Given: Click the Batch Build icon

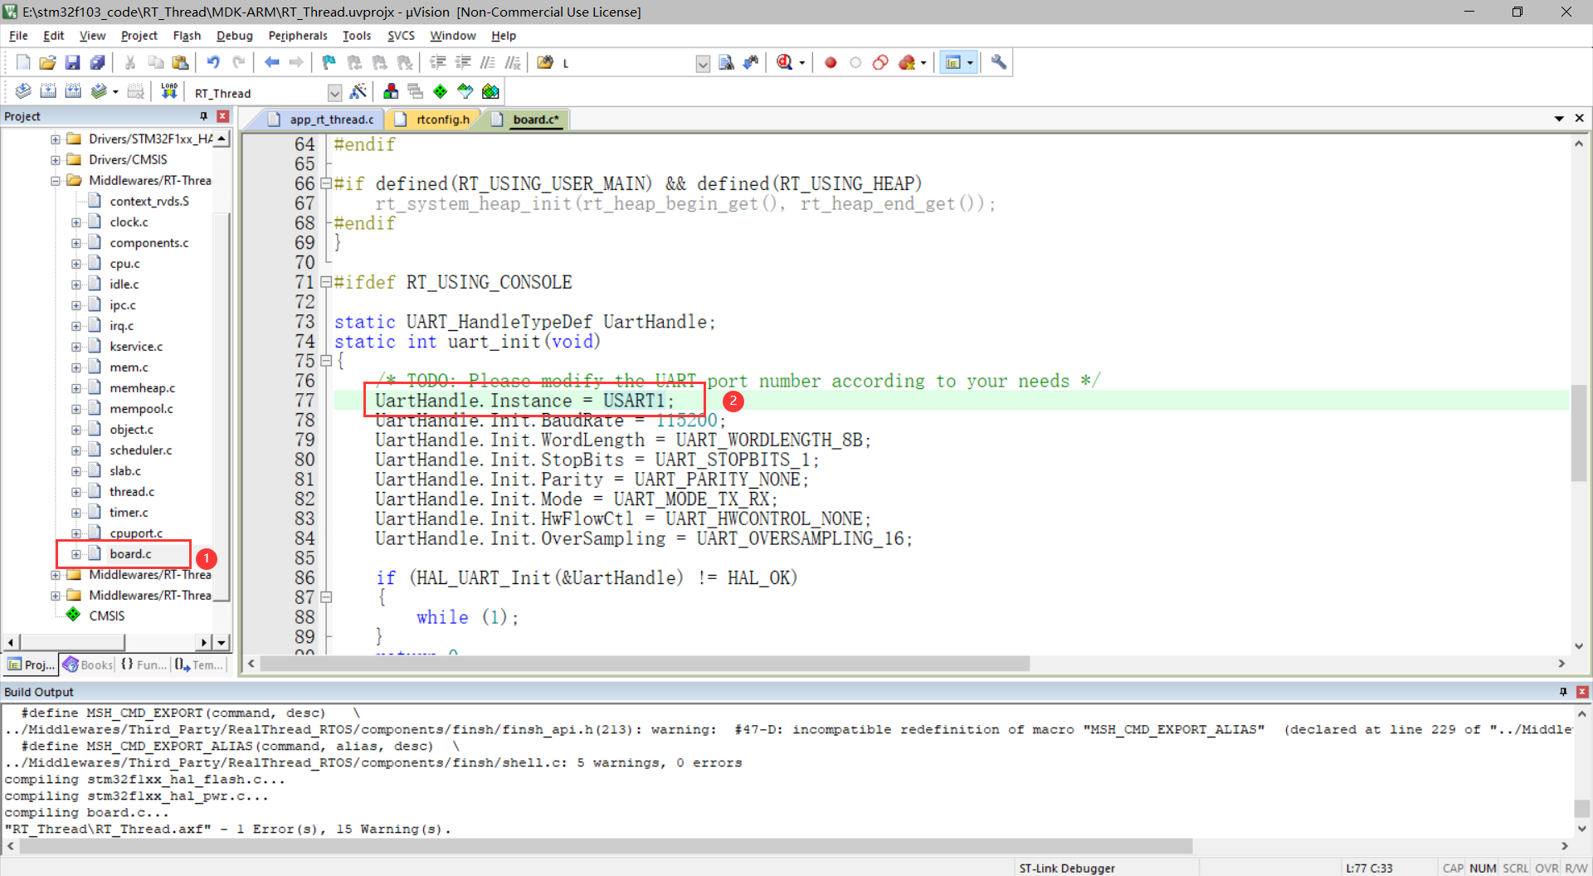Looking at the screenshot, I should pos(99,91).
